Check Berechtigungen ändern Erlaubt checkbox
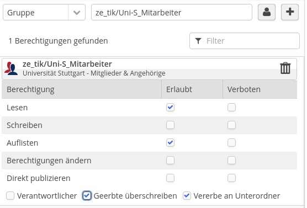The image size is (307, 208). tap(170, 160)
